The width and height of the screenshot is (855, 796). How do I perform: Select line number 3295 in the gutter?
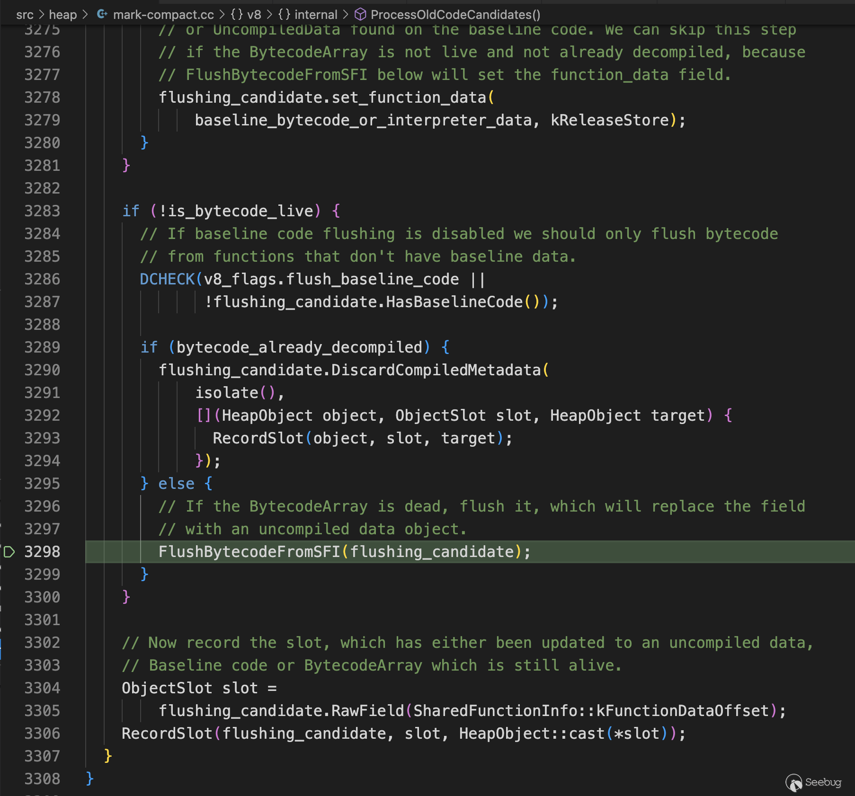(x=42, y=484)
